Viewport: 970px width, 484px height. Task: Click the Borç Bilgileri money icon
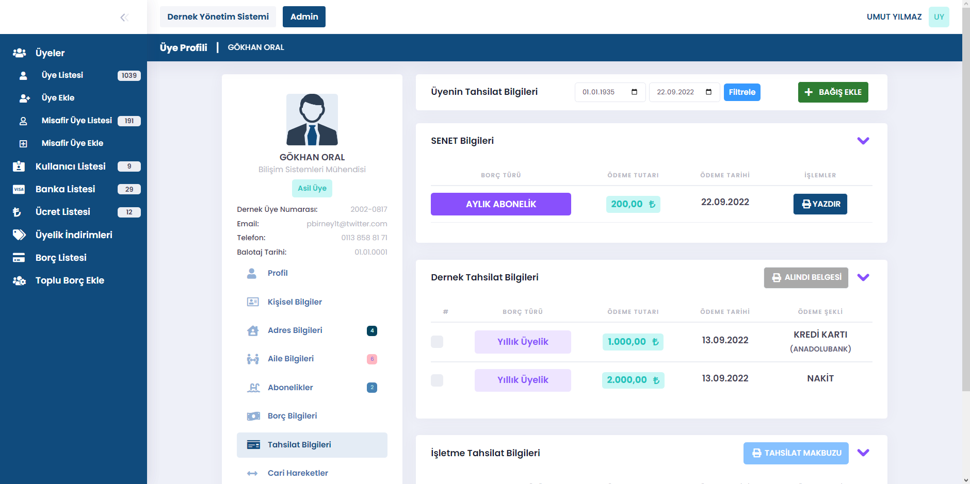click(x=253, y=416)
